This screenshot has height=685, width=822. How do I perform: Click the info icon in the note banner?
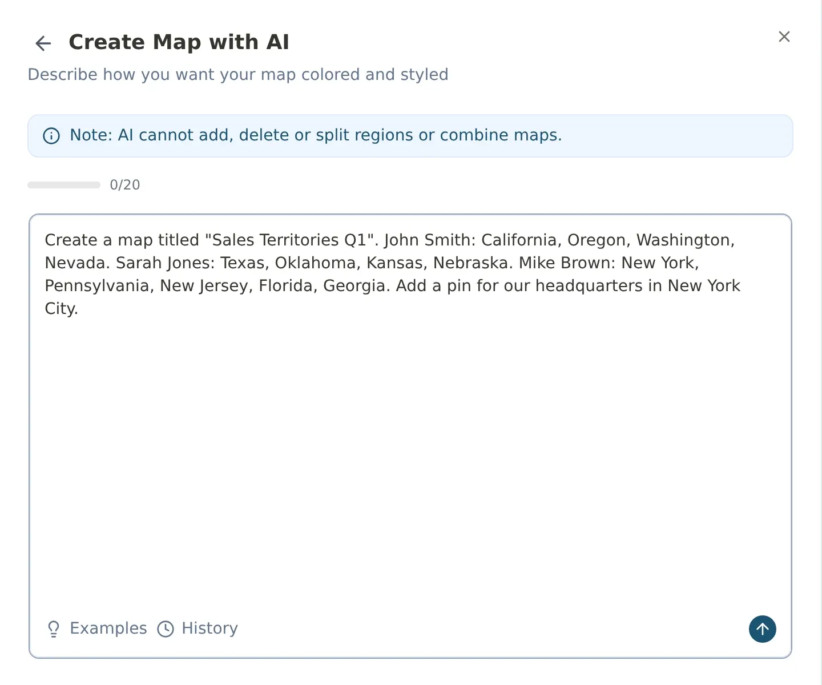coord(51,136)
